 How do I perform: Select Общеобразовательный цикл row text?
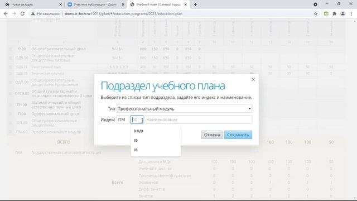click(x=59, y=49)
